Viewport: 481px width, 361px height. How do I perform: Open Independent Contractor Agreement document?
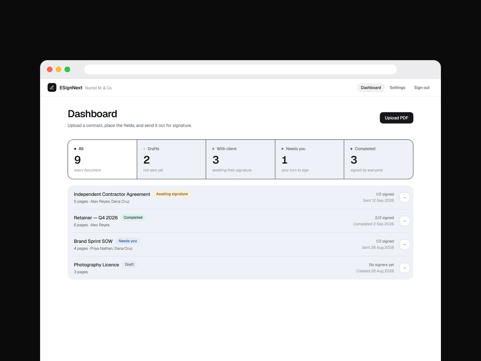(112, 194)
